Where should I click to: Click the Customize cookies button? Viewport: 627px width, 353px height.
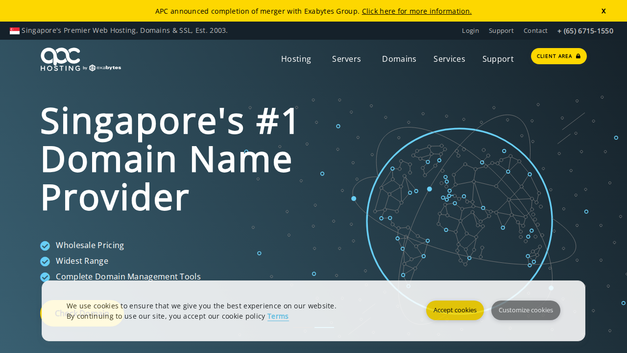526,310
